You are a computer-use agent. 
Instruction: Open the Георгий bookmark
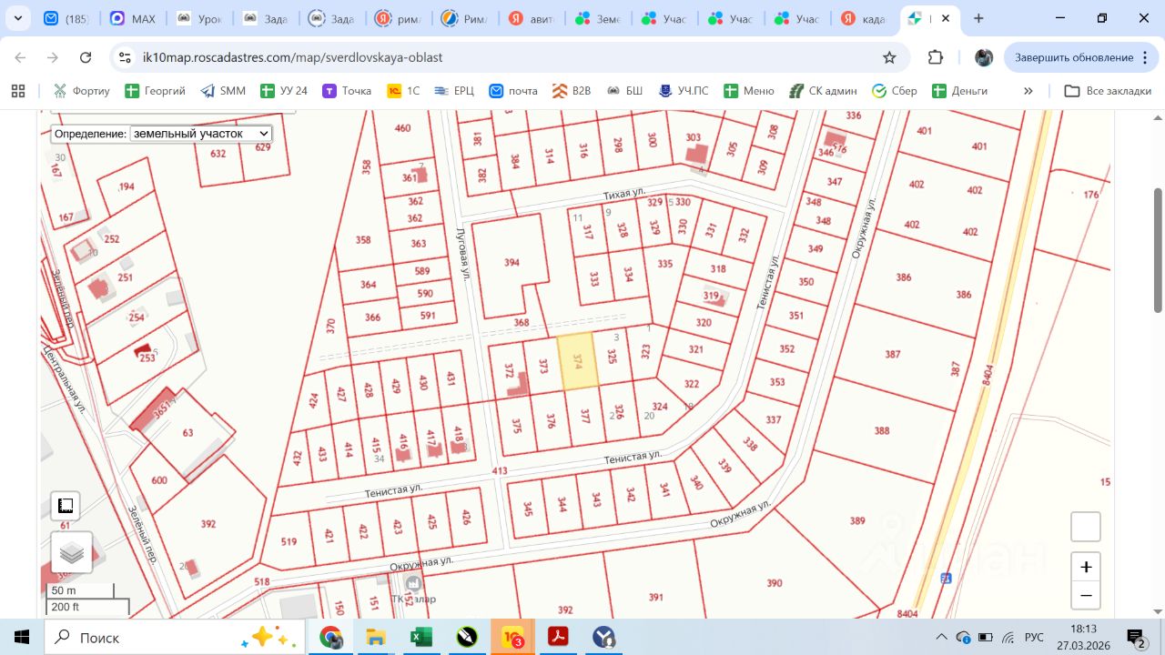click(155, 91)
